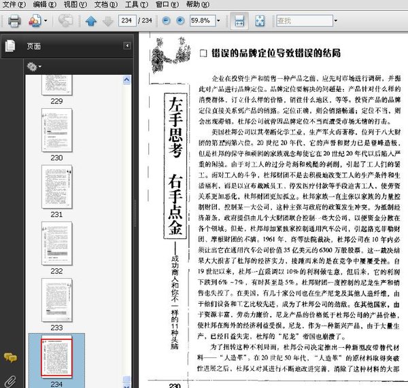Open the Attachments paperclip panel
Screen dimensions: 408x388
point(10,379)
